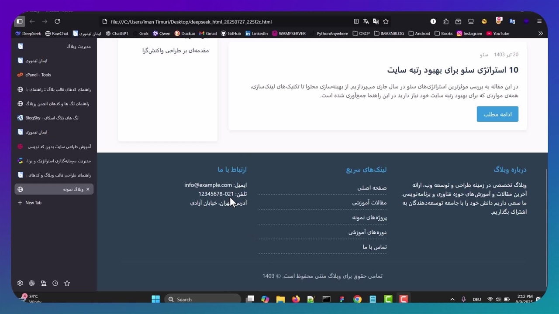Click the translate page icon

[366, 21]
